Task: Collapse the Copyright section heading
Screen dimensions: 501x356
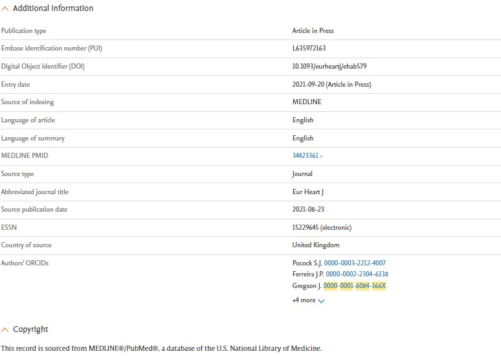Action: pos(30,329)
